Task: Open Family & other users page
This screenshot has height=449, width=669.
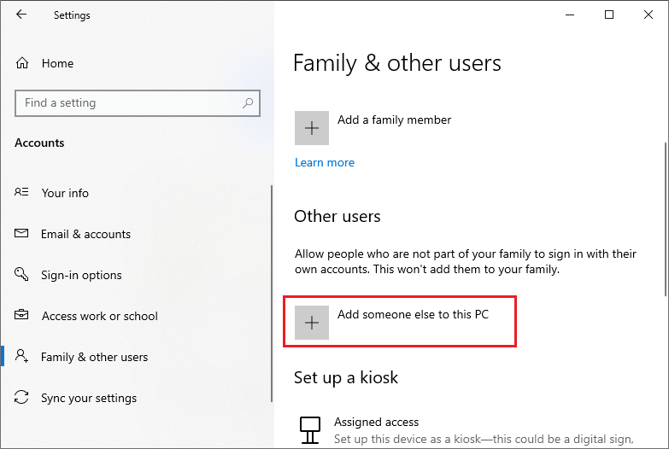Action: 94,357
